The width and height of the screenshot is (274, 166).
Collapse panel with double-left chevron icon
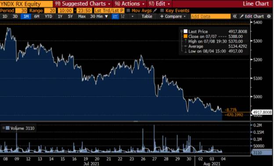(x=234, y=16)
